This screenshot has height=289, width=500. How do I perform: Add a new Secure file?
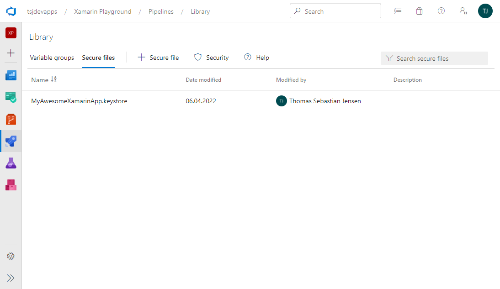(x=158, y=58)
